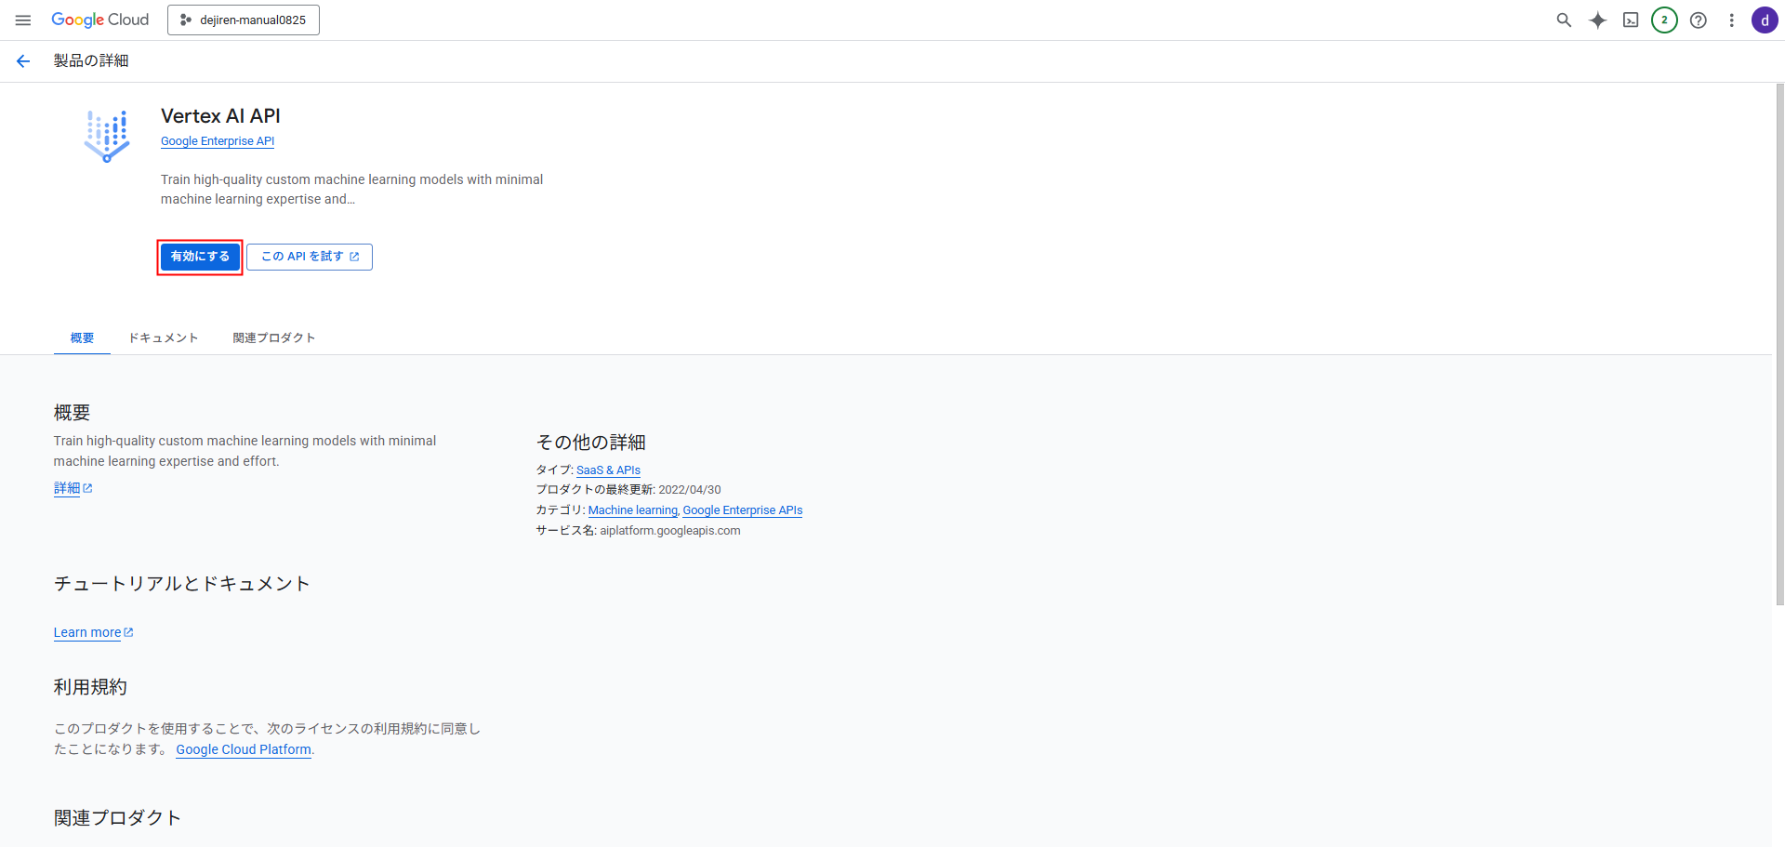Select the 概要 tab
This screenshot has height=847, width=1785.
pos(82,337)
